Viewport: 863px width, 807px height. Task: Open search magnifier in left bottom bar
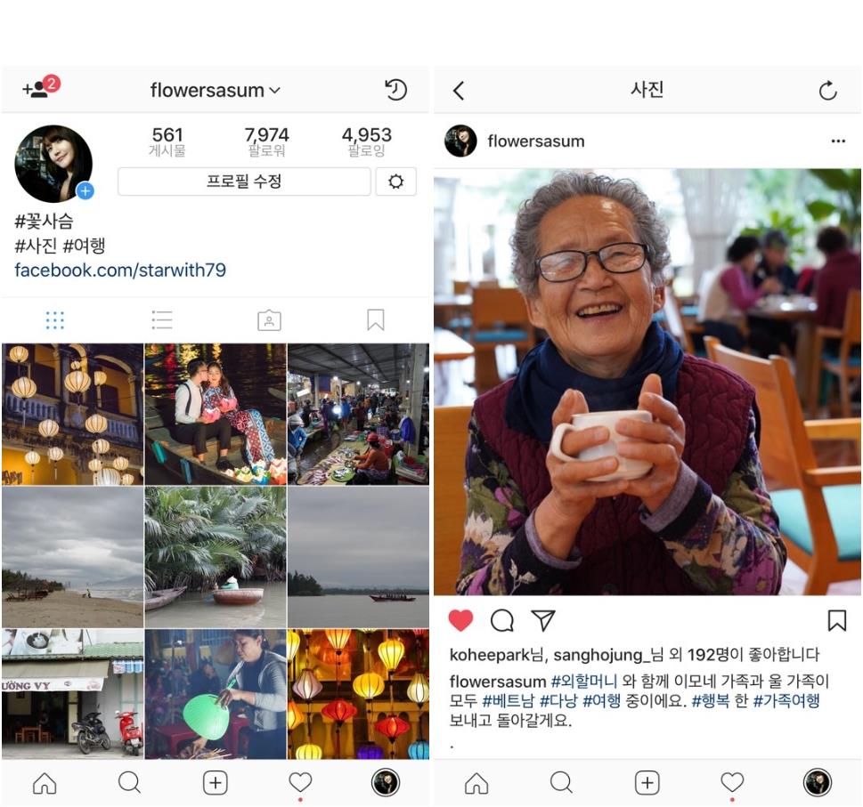pyautogui.click(x=129, y=782)
